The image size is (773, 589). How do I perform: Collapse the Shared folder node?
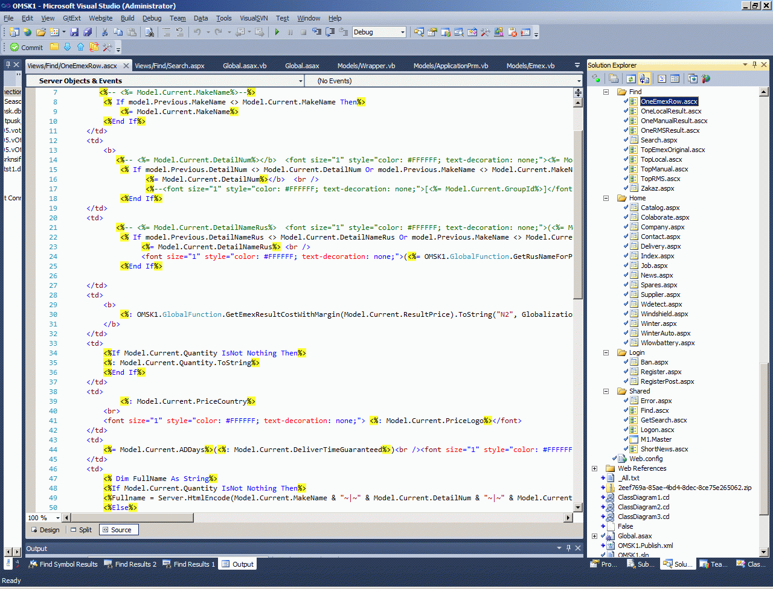pos(606,391)
